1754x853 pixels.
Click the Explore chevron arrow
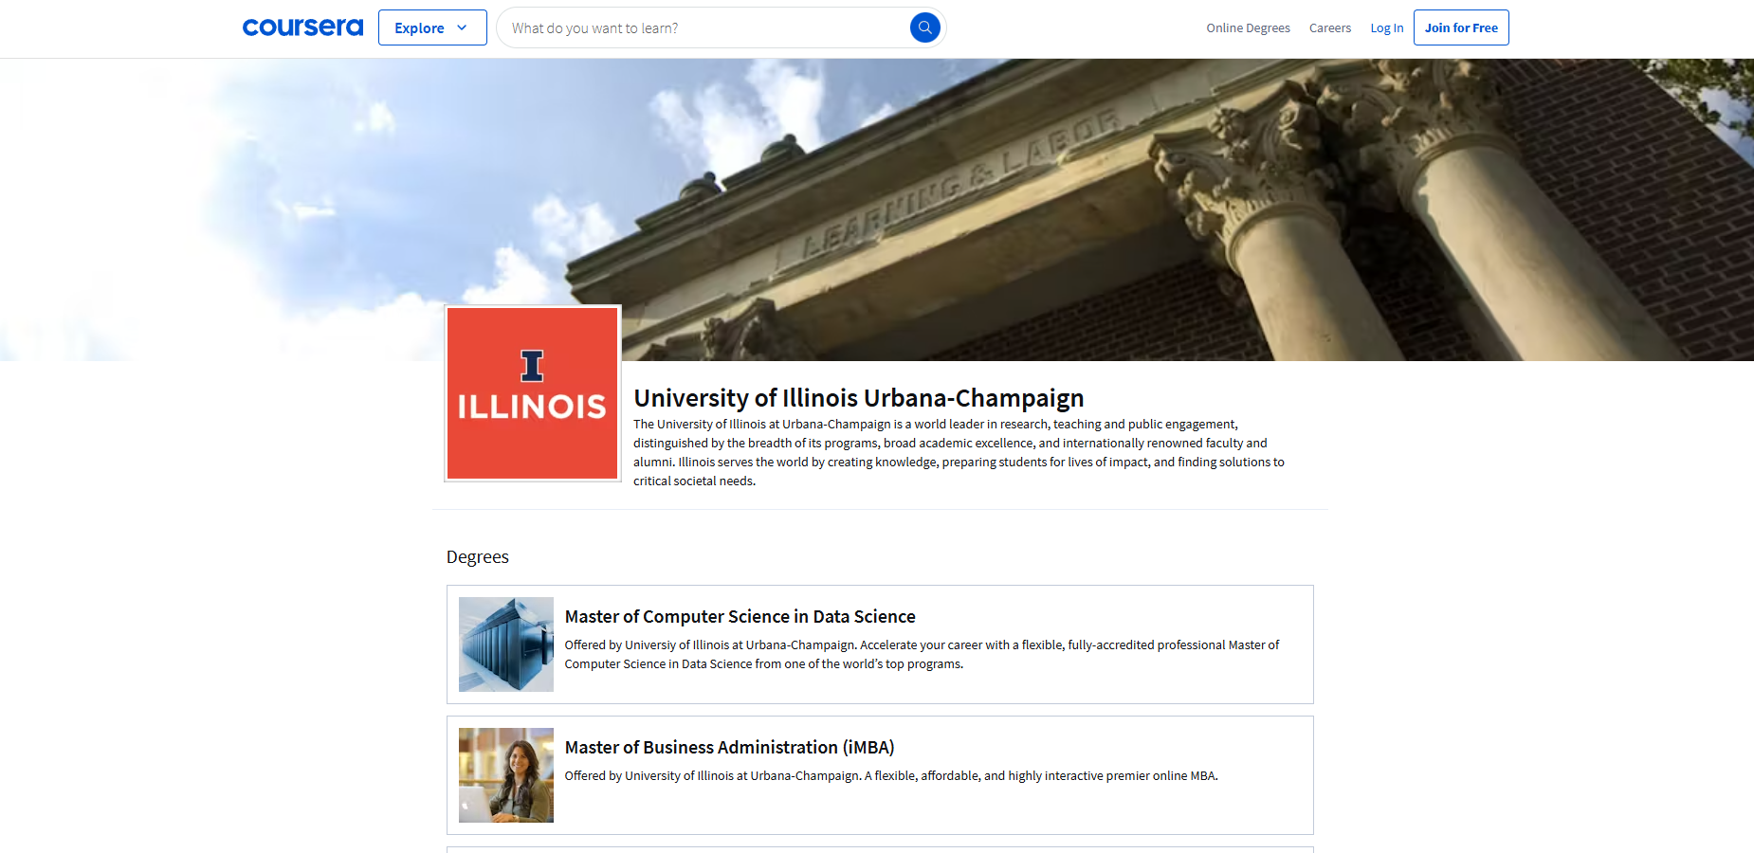tap(462, 27)
